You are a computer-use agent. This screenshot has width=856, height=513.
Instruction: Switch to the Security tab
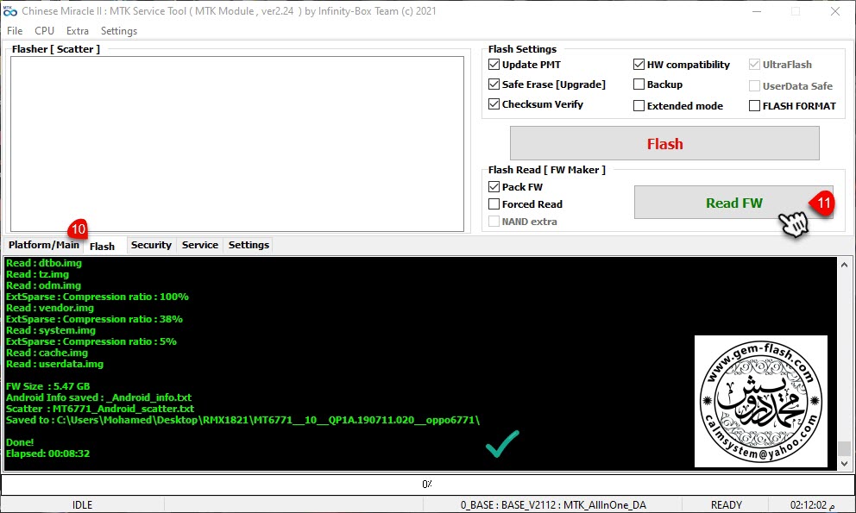pos(151,245)
